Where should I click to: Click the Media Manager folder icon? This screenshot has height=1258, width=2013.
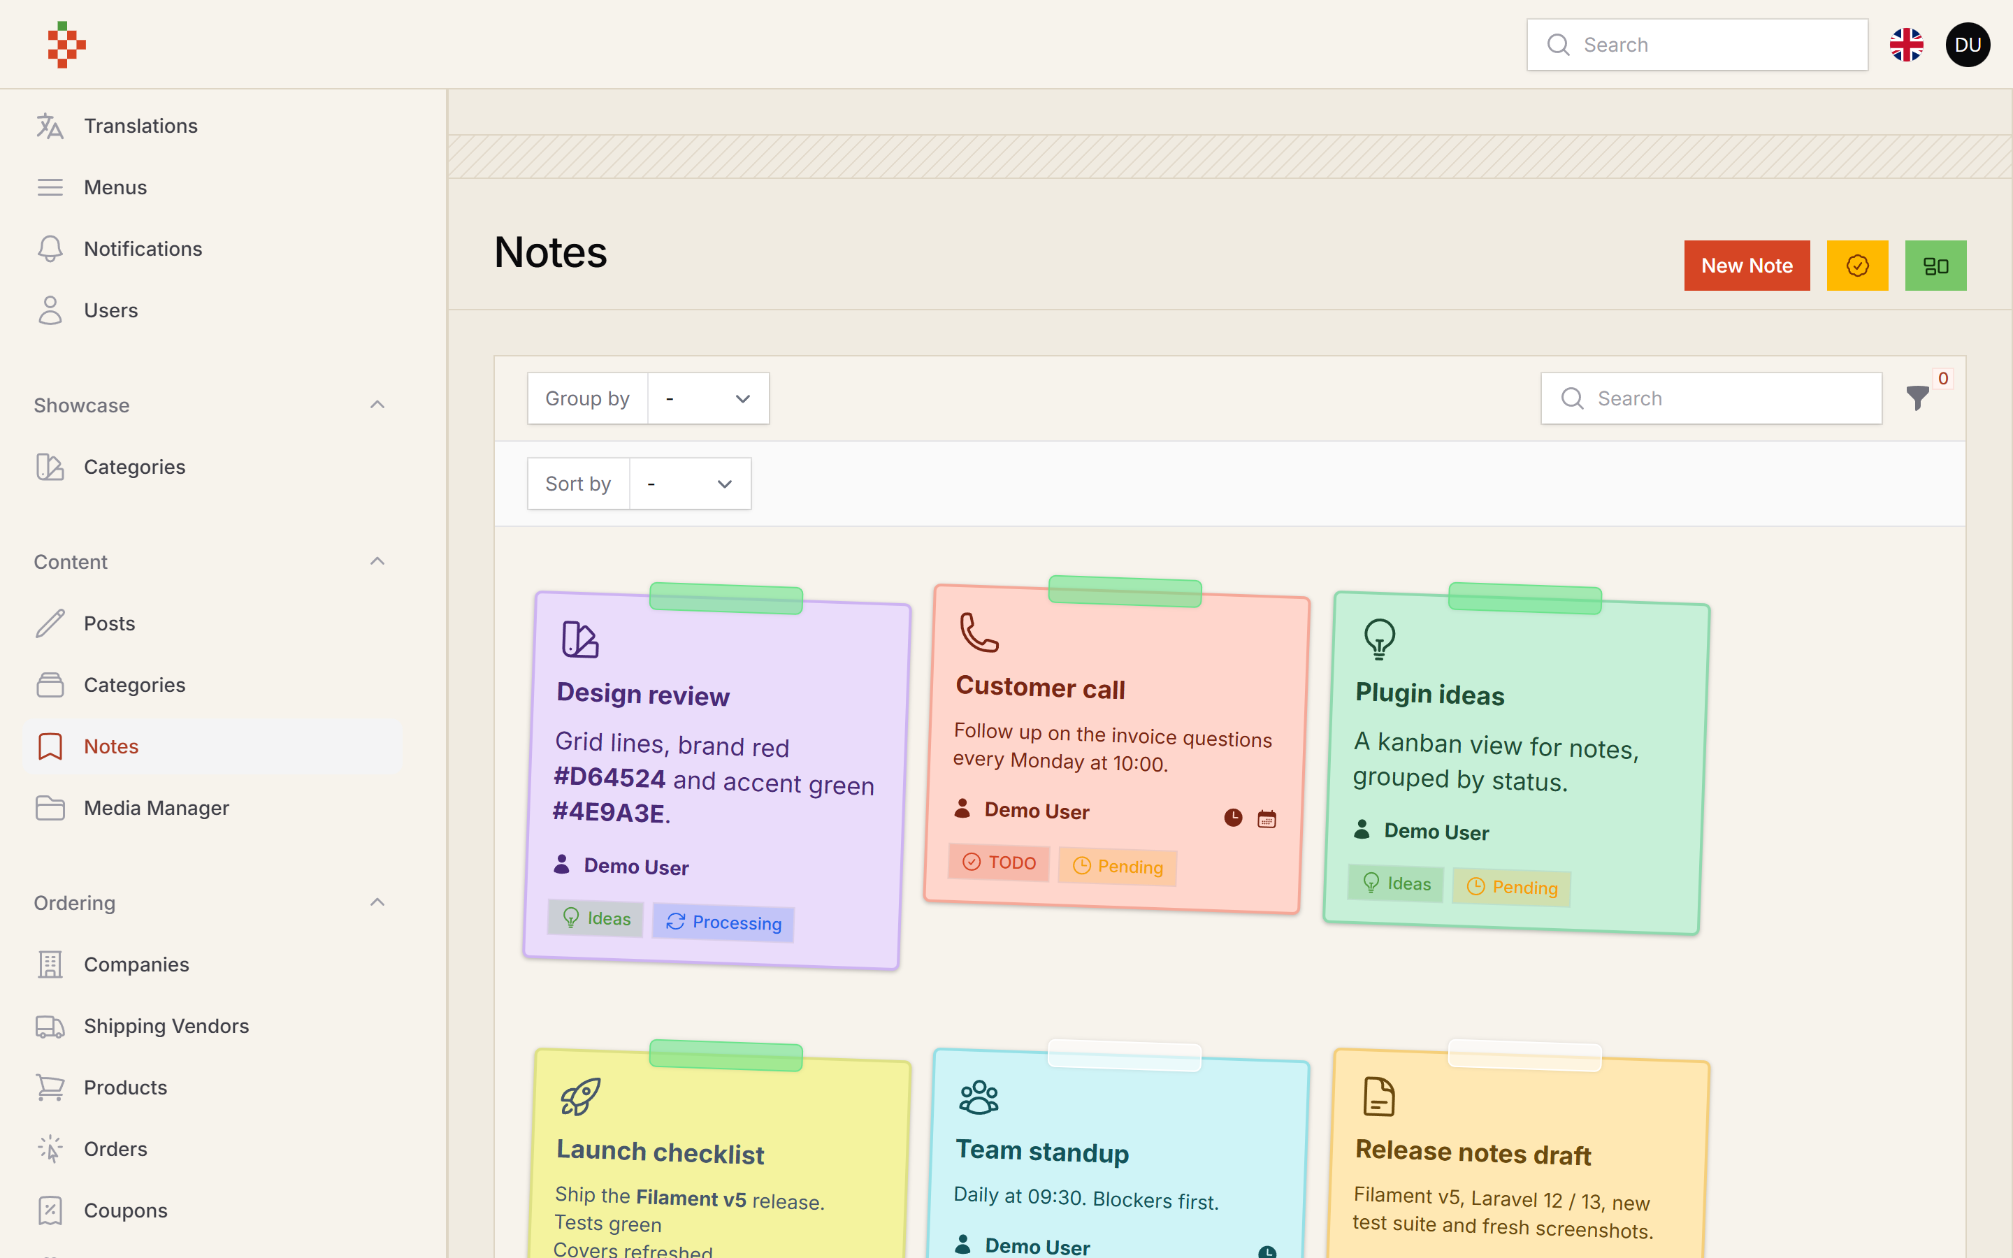(50, 808)
